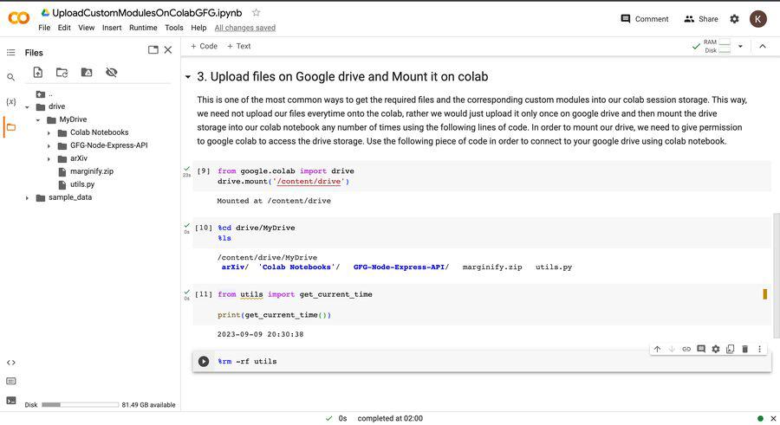Click the Share button
This screenshot has height=425, width=780.
701,19
